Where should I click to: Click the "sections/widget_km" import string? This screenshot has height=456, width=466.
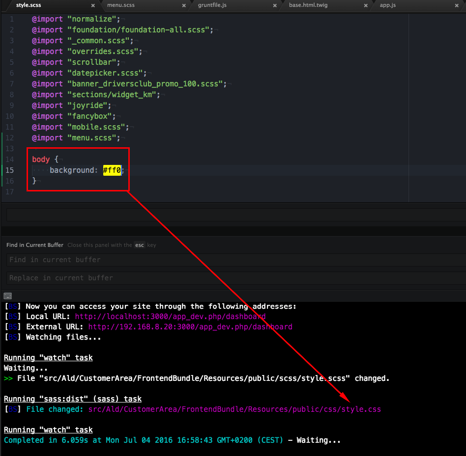(x=112, y=95)
